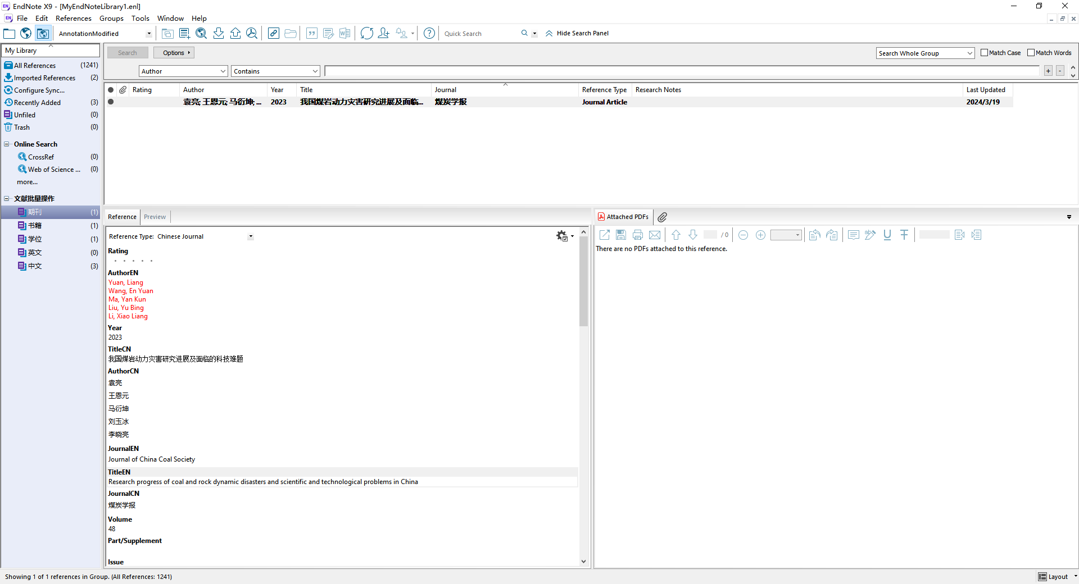Click the Open File folder icon
The width and height of the screenshot is (1079, 584).
tap(291, 34)
